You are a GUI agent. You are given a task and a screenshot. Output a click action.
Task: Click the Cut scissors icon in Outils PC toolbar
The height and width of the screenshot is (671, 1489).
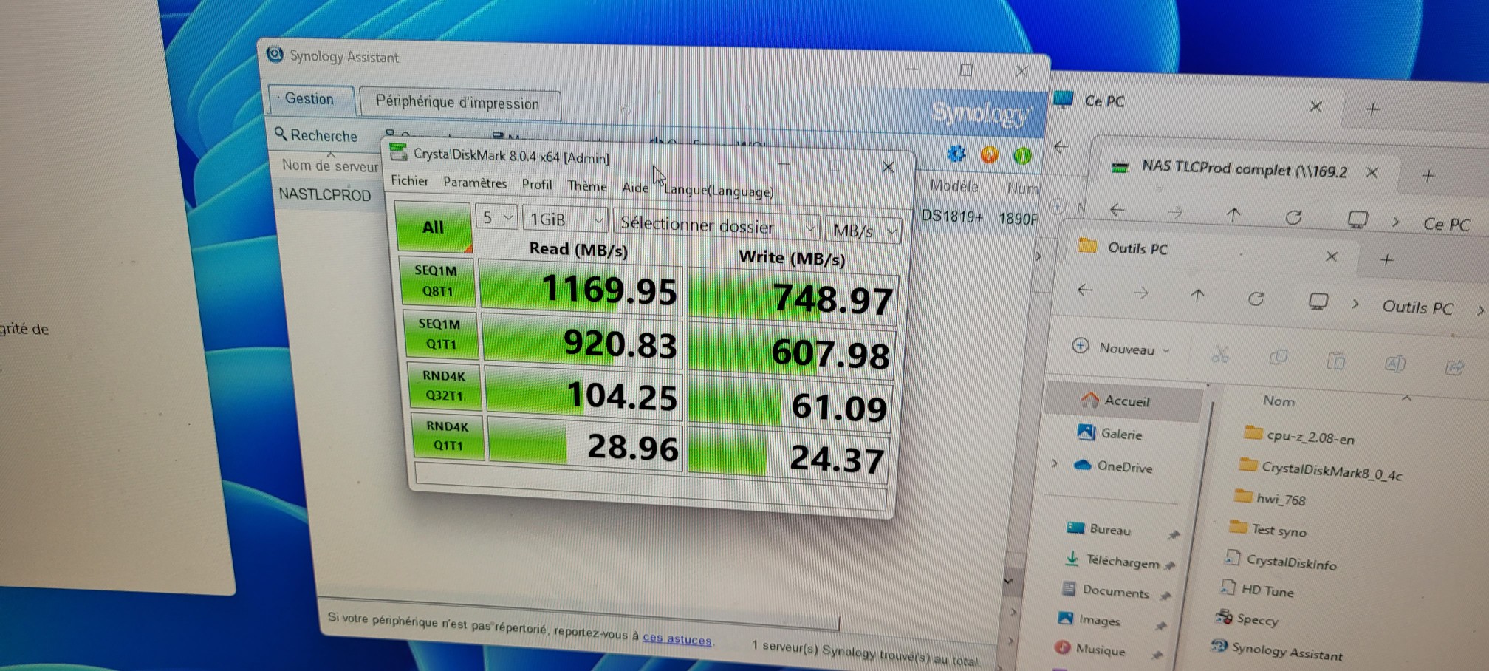[x=1220, y=355]
